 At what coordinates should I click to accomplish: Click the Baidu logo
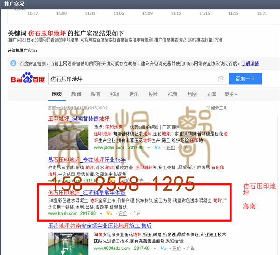28,78
